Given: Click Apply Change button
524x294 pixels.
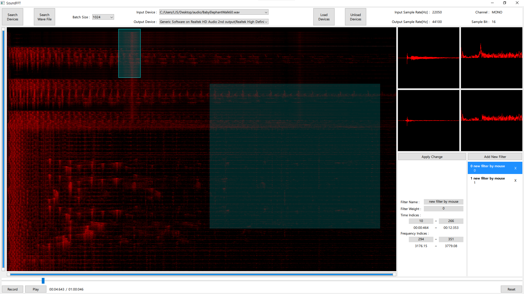Looking at the screenshot, I should (432, 157).
